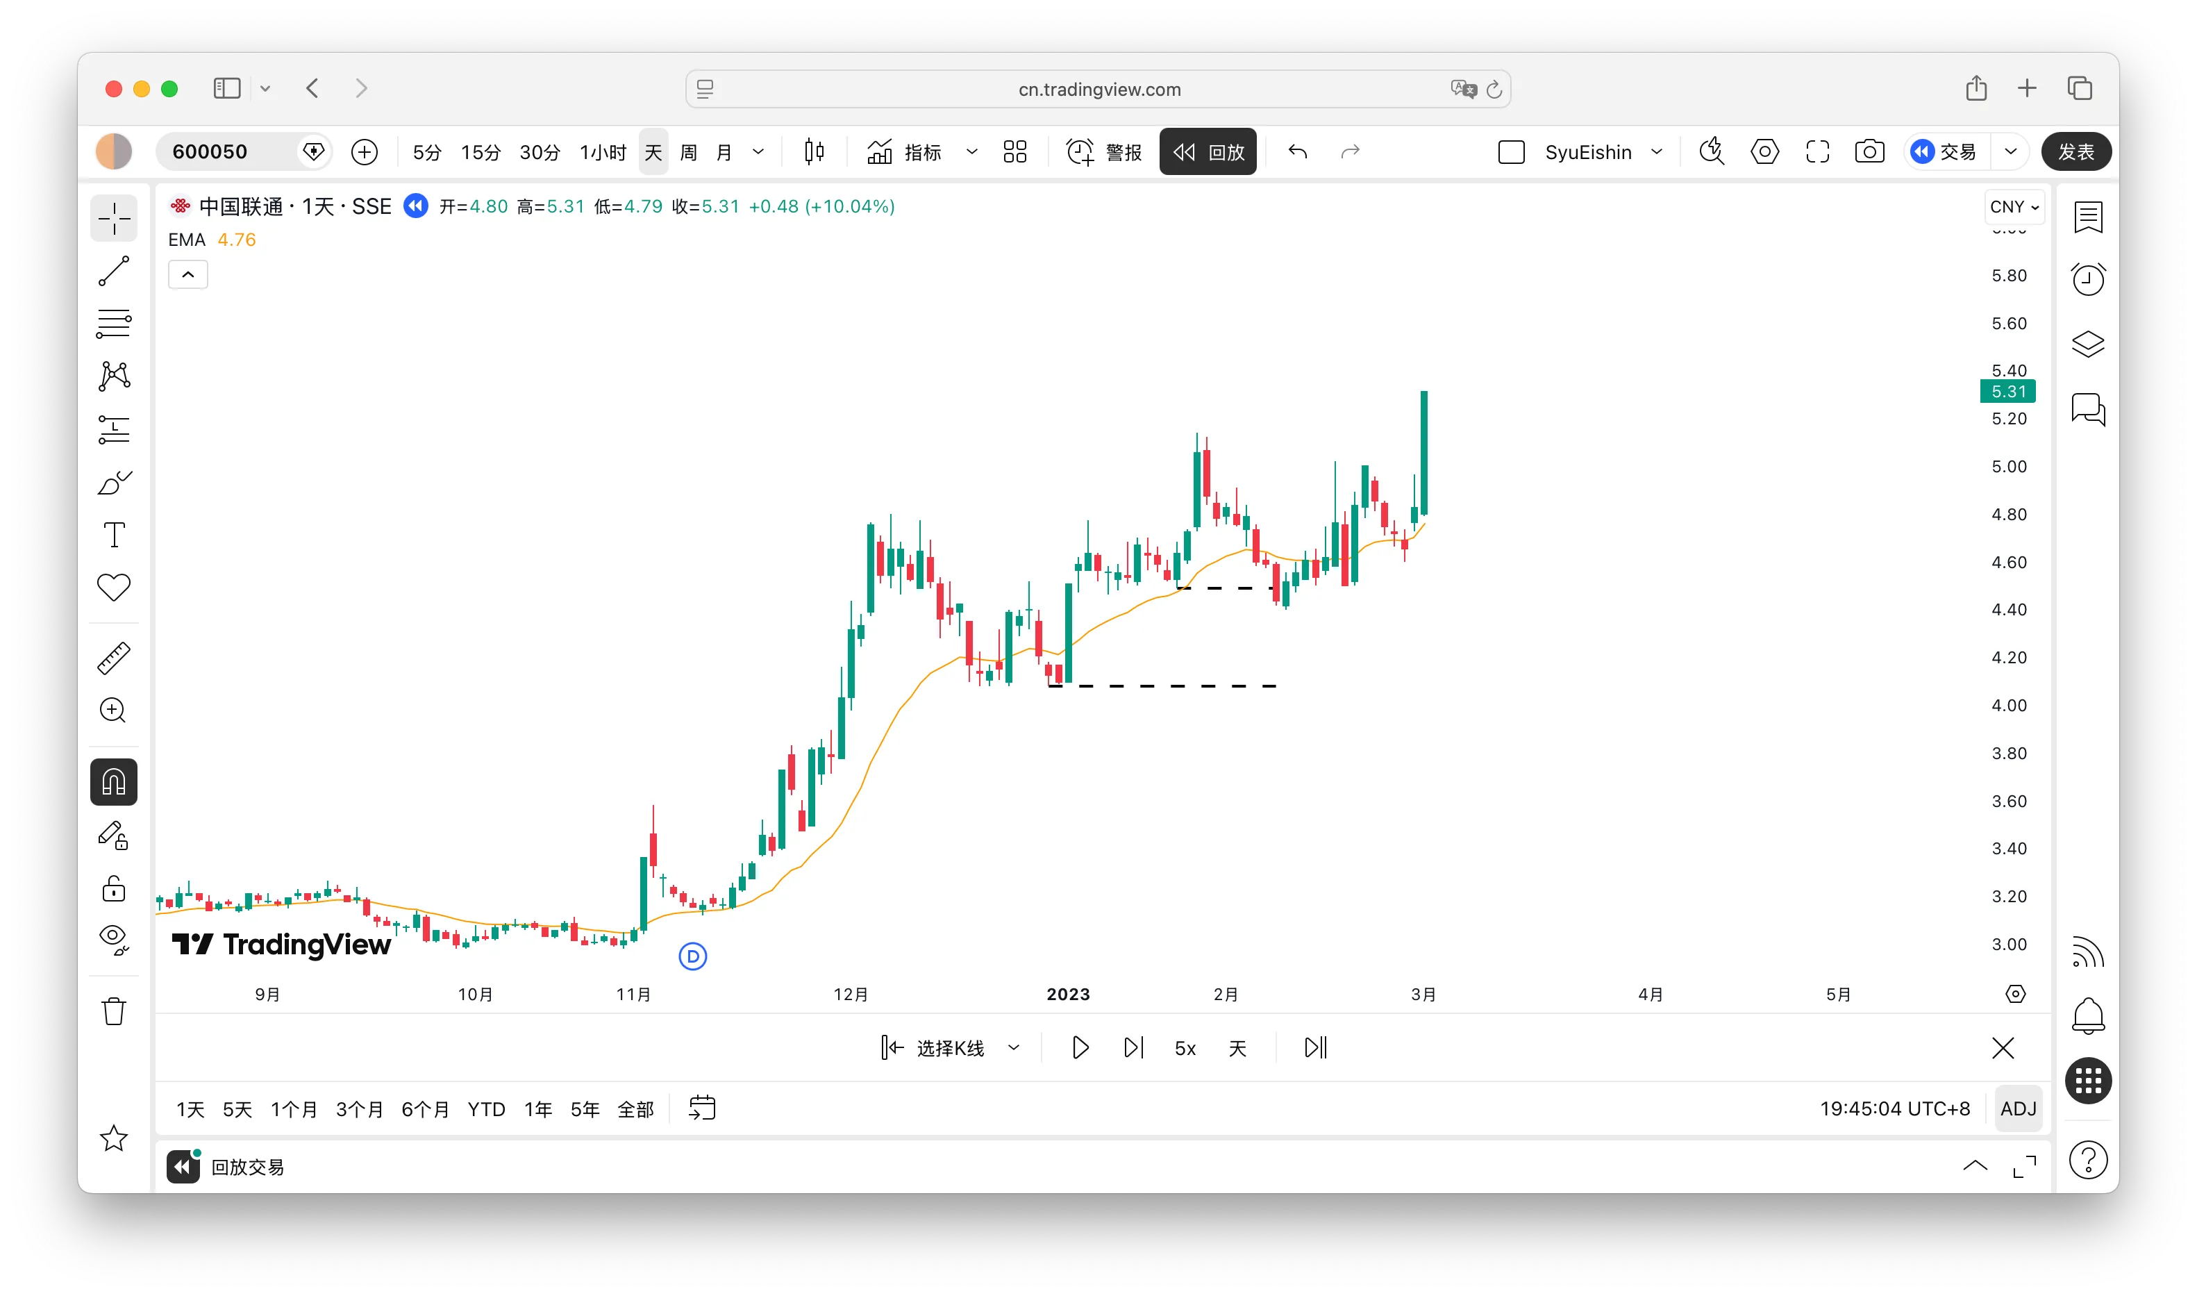2197x1296 pixels.
Task: Toggle magnet mode for drawings
Action: click(x=113, y=781)
